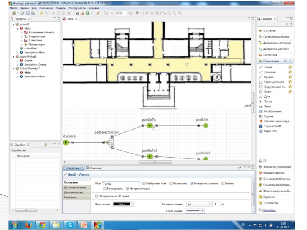
Task: Click the Cut scissors icon
Action: click(x=53, y=13)
